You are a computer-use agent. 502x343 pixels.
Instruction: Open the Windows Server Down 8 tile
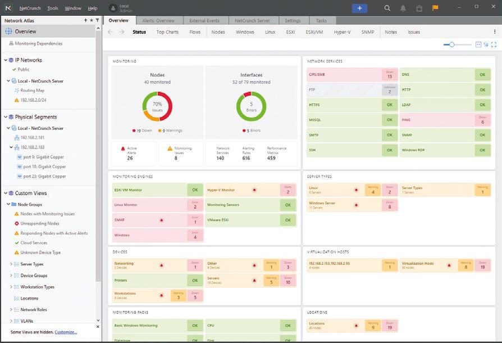click(352, 205)
